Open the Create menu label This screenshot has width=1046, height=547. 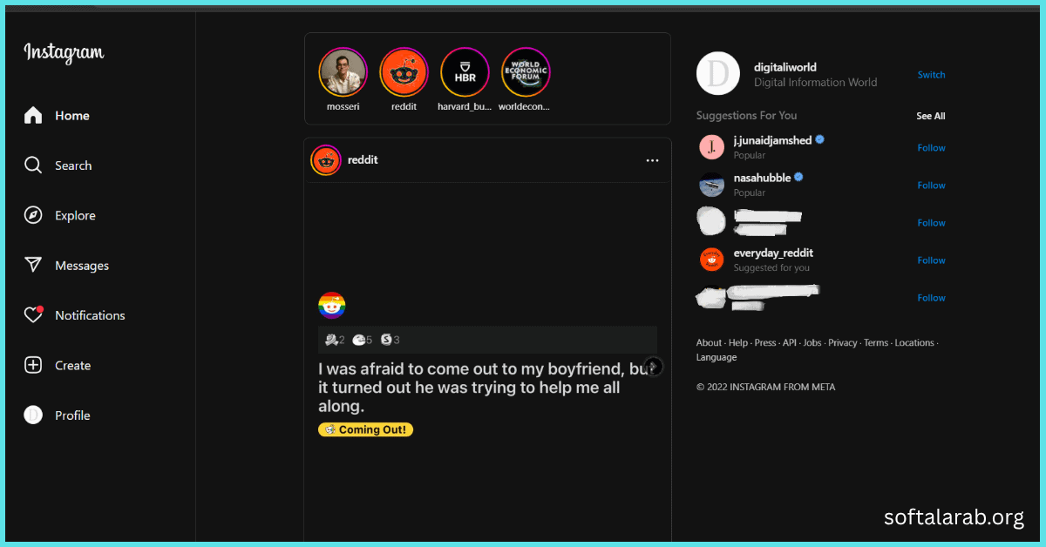click(72, 366)
